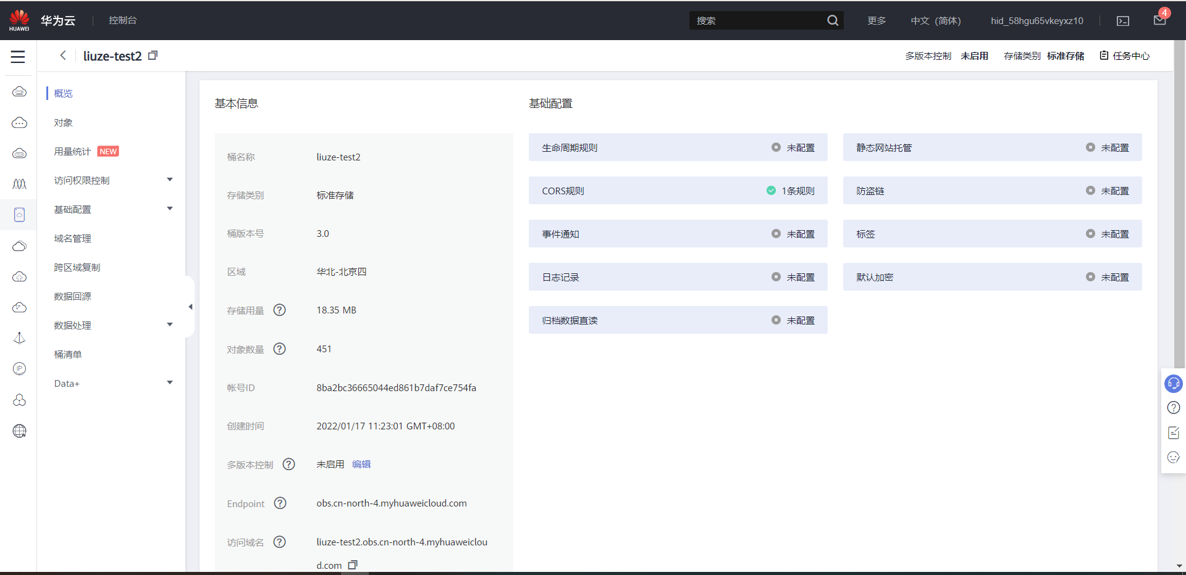Viewport: 1186px width, 575px height.
Task: Open the 生命周期规则 configuration card
Action: tap(678, 147)
